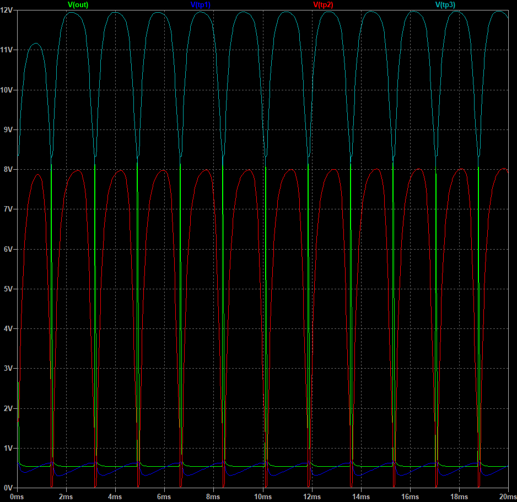517x502 pixels.
Task: Click the 8ms time axis tick label
Action: click(214, 496)
